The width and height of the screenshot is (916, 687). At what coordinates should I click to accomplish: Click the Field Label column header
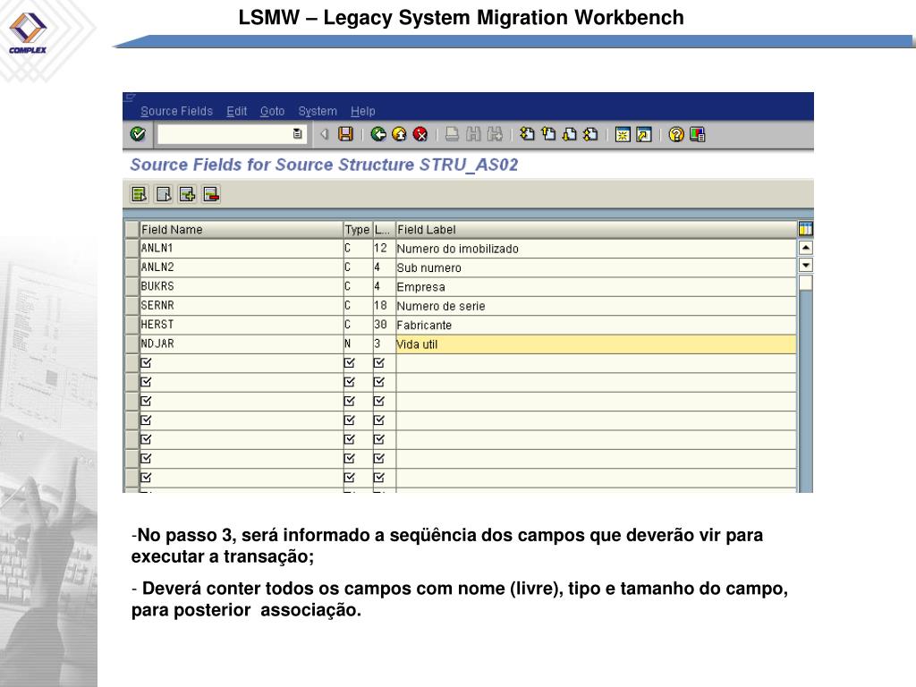coord(596,230)
